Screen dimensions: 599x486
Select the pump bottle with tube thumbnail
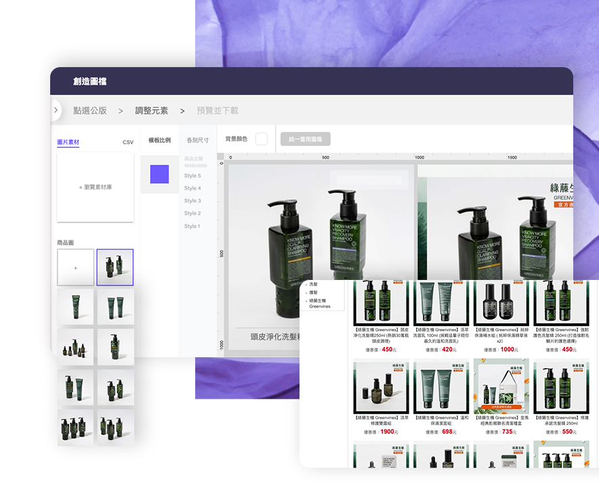(x=76, y=388)
